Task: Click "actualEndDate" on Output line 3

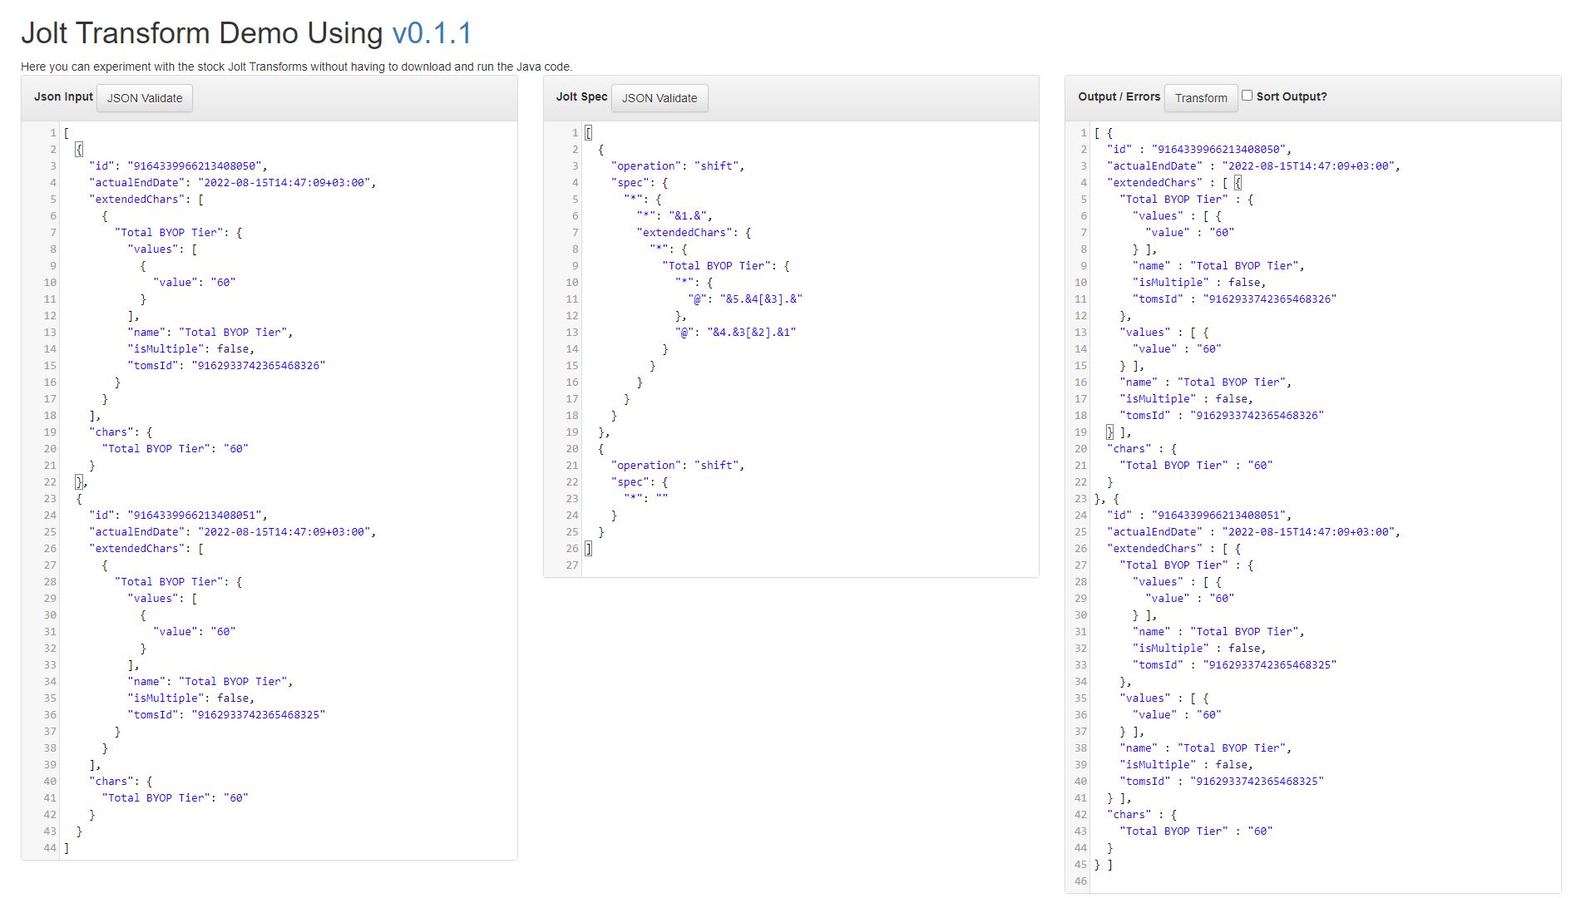Action: 1155,166
